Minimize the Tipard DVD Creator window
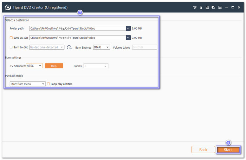The height and width of the screenshot is (160, 246). click(x=227, y=7)
